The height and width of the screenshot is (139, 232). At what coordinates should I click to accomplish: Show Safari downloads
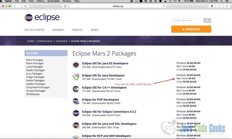[x=212, y=6]
